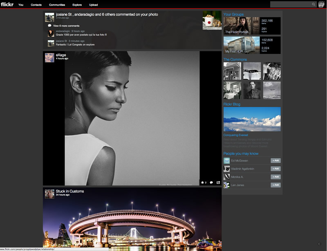Click the Flickr logo
This screenshot has width=327, height=251.
(7, 4)
